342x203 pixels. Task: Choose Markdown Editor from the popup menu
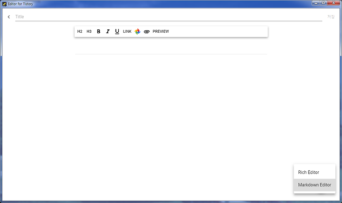314,185
